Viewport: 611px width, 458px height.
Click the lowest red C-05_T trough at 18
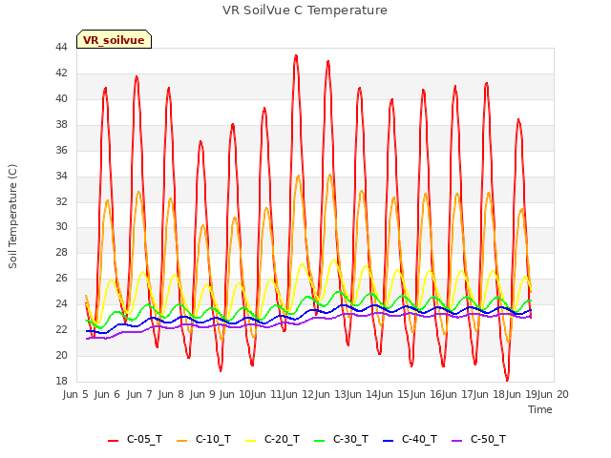click(x=507, y=380)
